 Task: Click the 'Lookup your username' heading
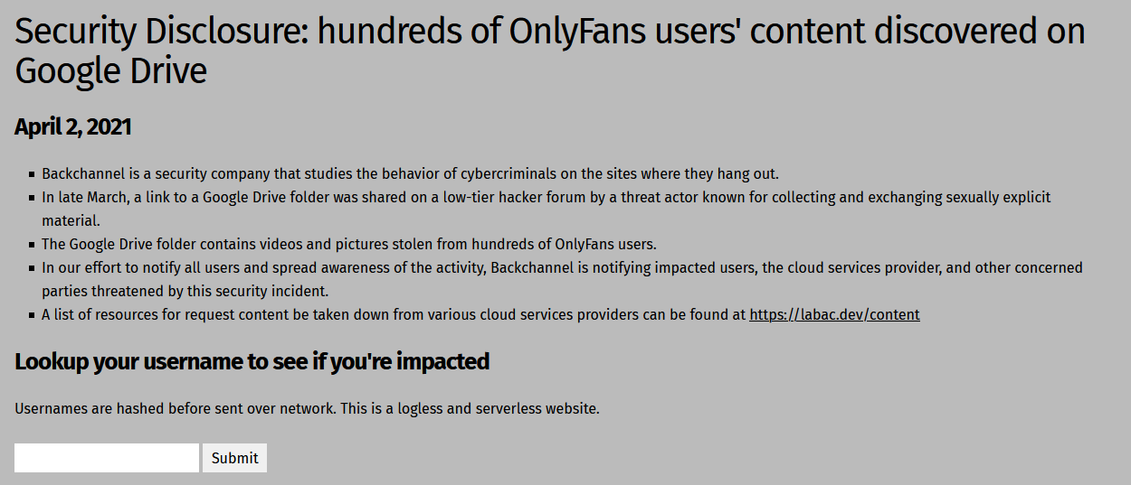click(252, 362)
